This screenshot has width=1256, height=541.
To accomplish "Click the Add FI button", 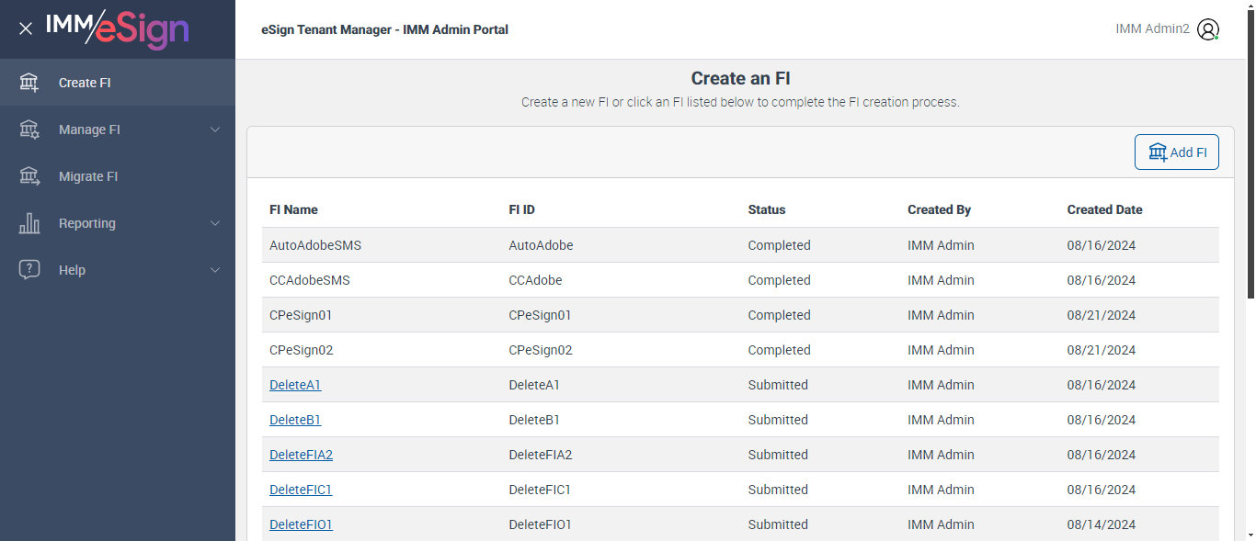I will (x=1177, y=152).
